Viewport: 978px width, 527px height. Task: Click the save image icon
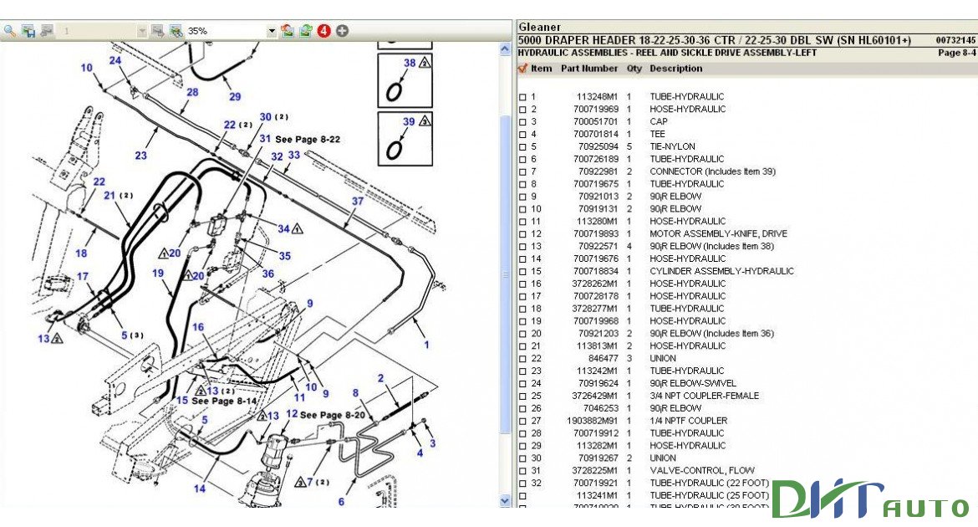(x=28, y=31)
